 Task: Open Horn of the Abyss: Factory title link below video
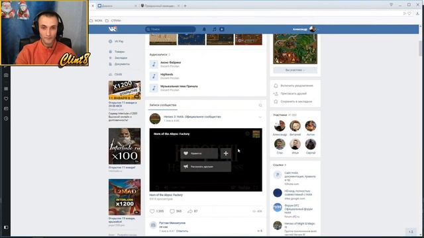pyautogui.click(x=166, y=195)
